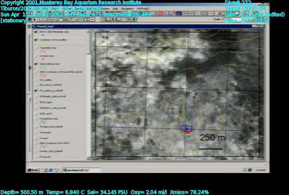The image size is (289, 195).
Task: Click the blue line legend symbol in the layer list
Action: (x=43, y=122)
